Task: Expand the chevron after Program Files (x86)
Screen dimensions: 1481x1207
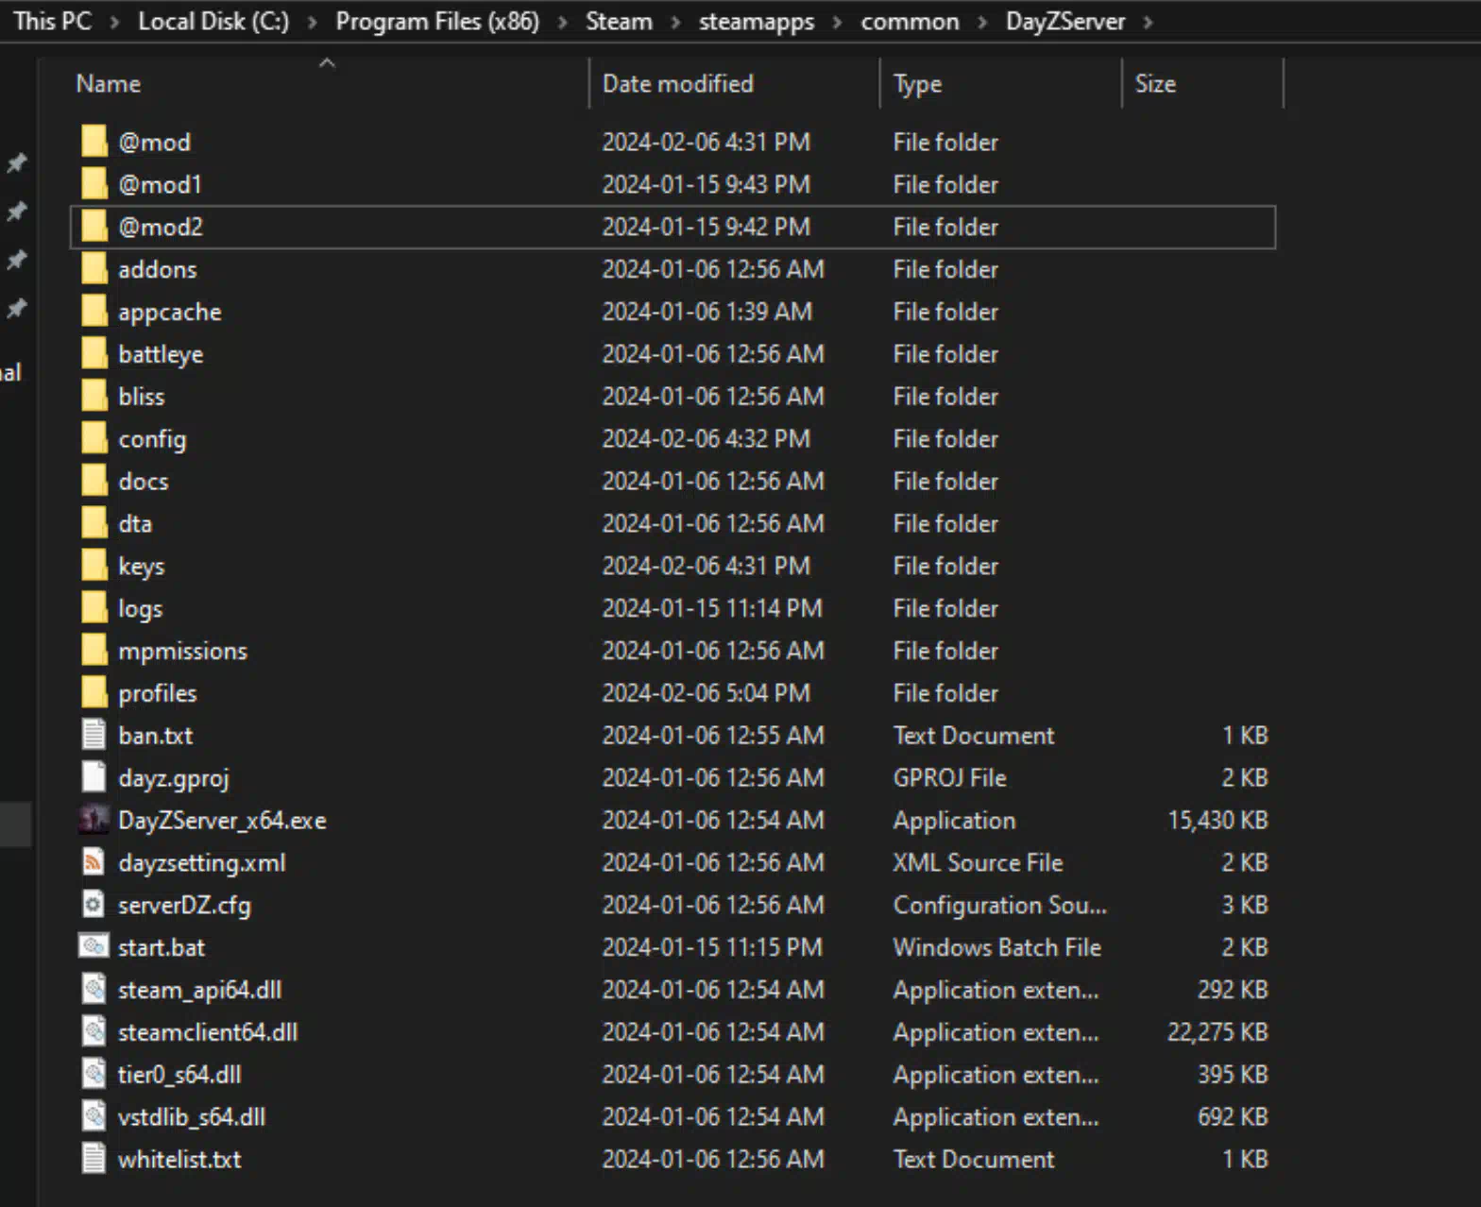Action: (563, 22)
